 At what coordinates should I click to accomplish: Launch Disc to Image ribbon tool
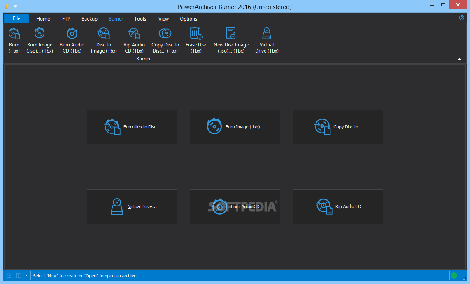tap(104, 40)
